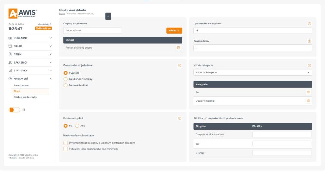Choose 'Ano' for Kontrola duplicit
Image resolution: width=325 pixels, height=183 pixels.
tap(77, 126)
